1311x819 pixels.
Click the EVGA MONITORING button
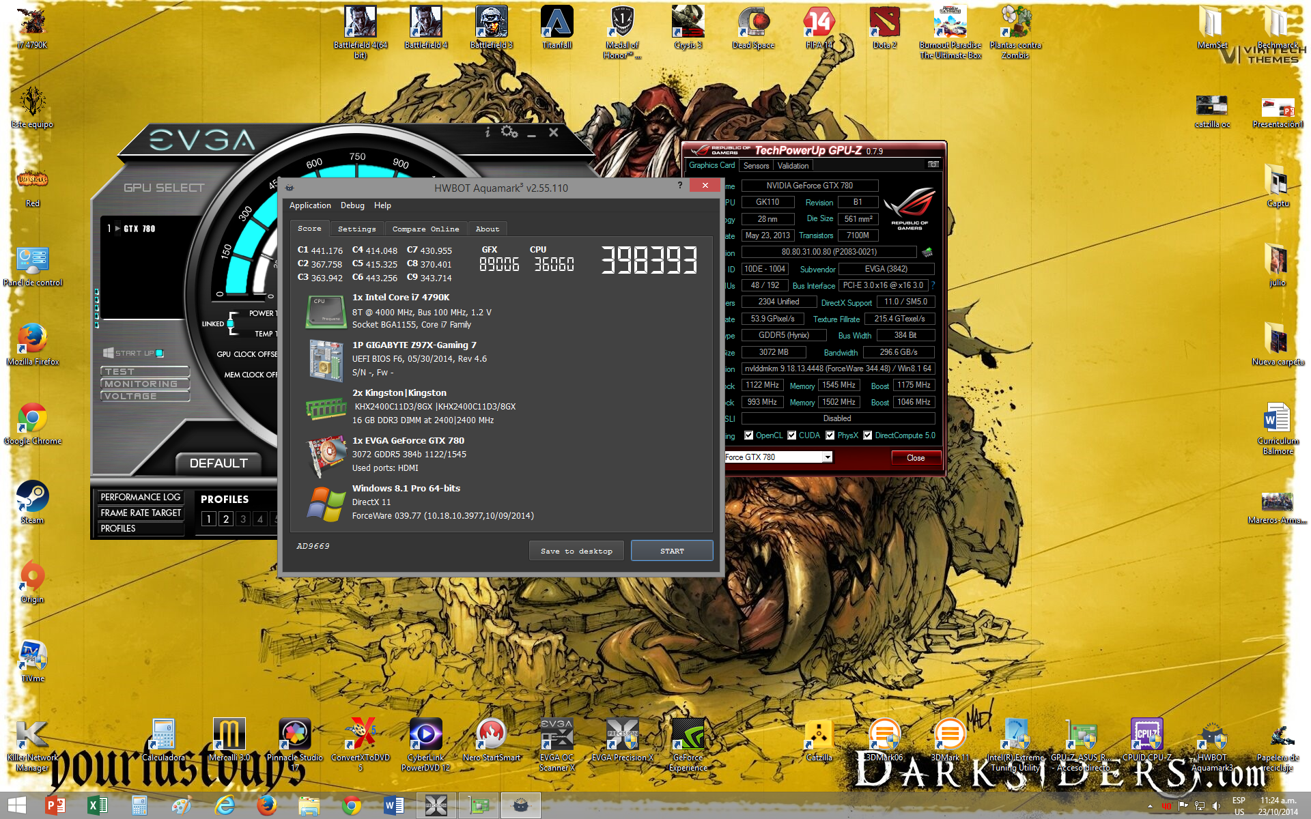145,384
